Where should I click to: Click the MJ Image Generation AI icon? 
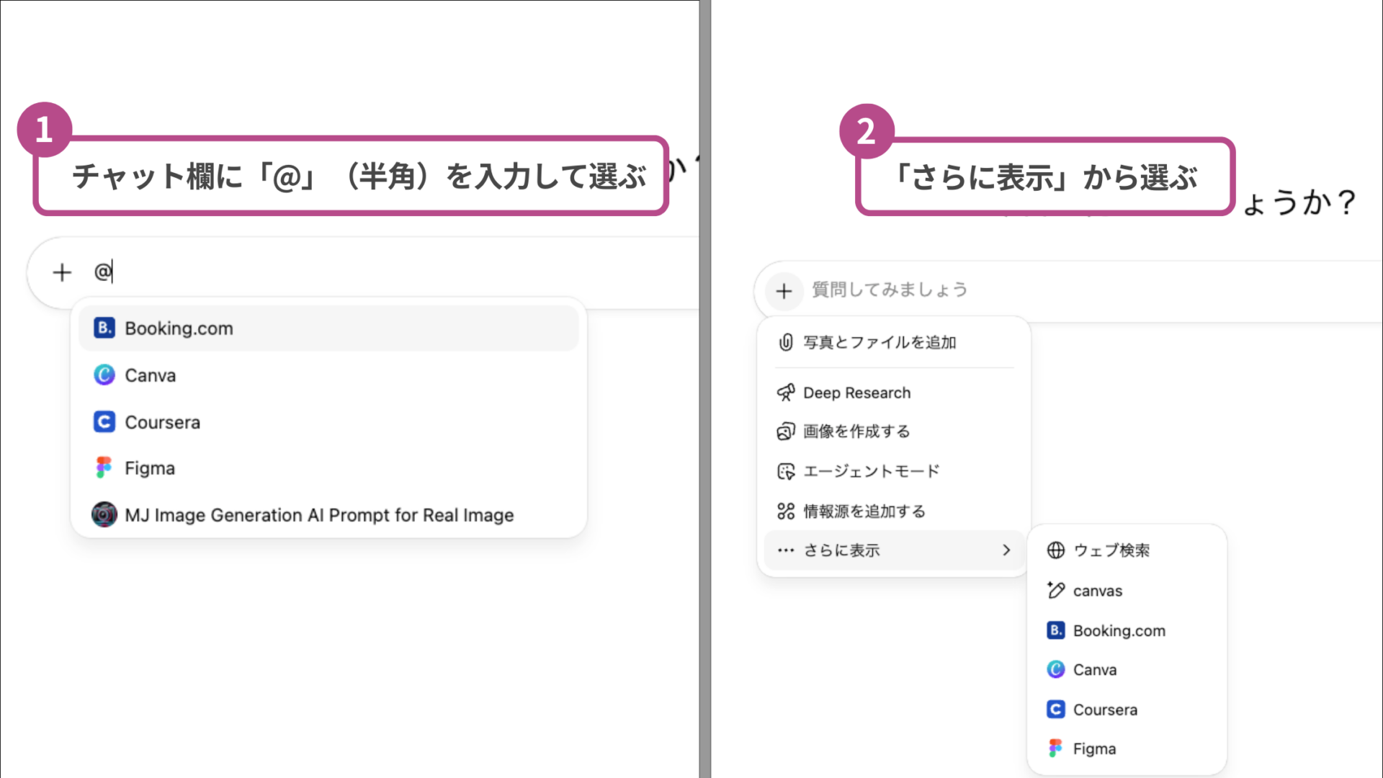coord(104,514)
